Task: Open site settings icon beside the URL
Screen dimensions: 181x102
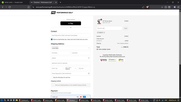Action: click(33, 7)
